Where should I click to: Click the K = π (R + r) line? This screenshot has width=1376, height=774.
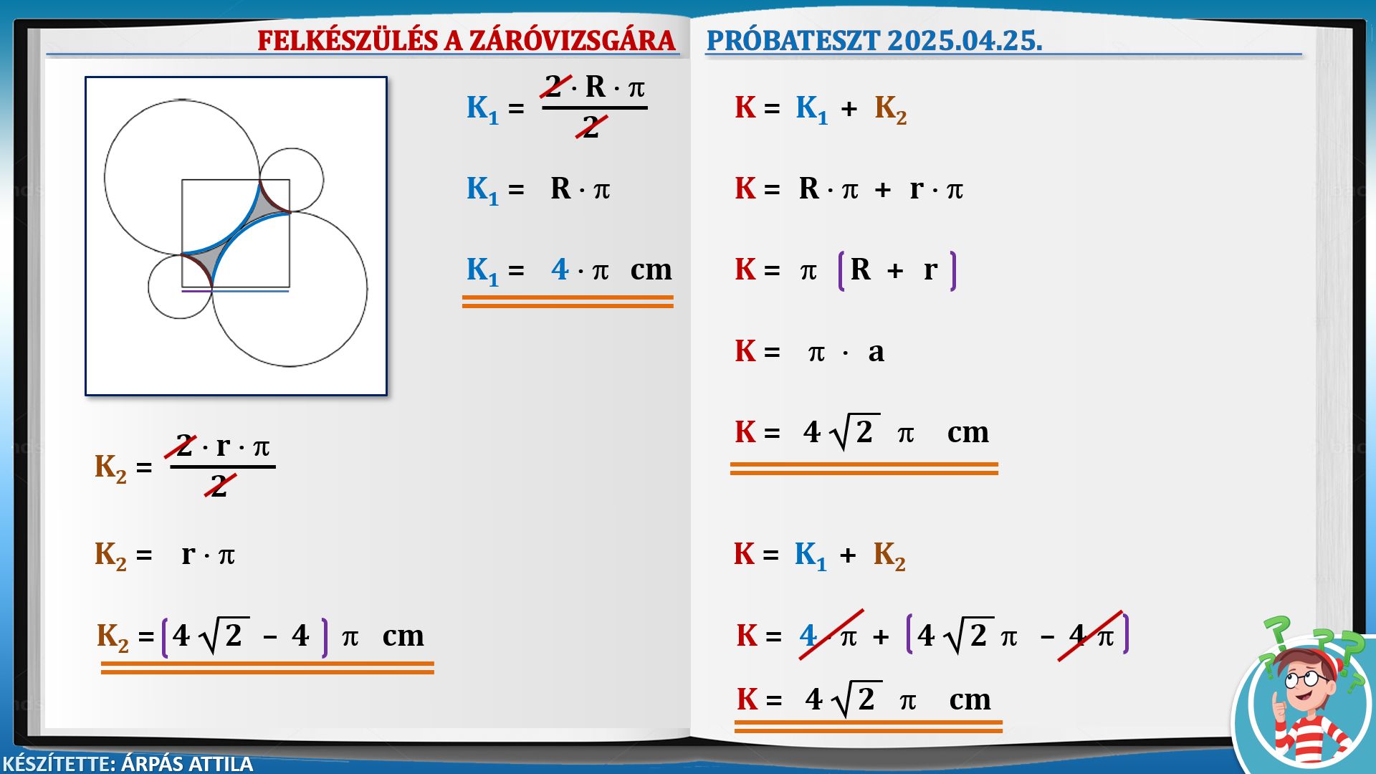[845, 270]
